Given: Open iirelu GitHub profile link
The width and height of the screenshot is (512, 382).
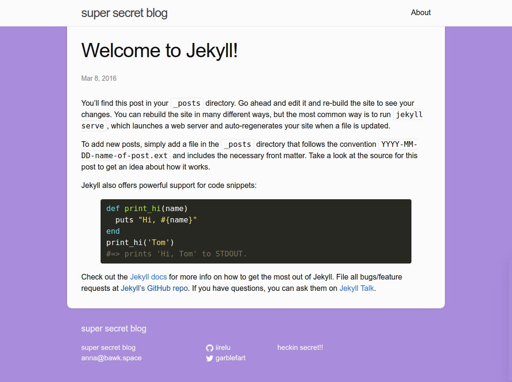Looking at the screenshot, I should click(x=222, y=348).
